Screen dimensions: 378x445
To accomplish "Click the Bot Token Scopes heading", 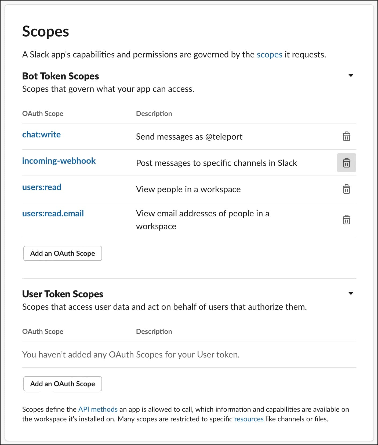I will pos(60,76).
